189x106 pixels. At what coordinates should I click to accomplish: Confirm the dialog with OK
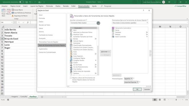click(137, 89)
